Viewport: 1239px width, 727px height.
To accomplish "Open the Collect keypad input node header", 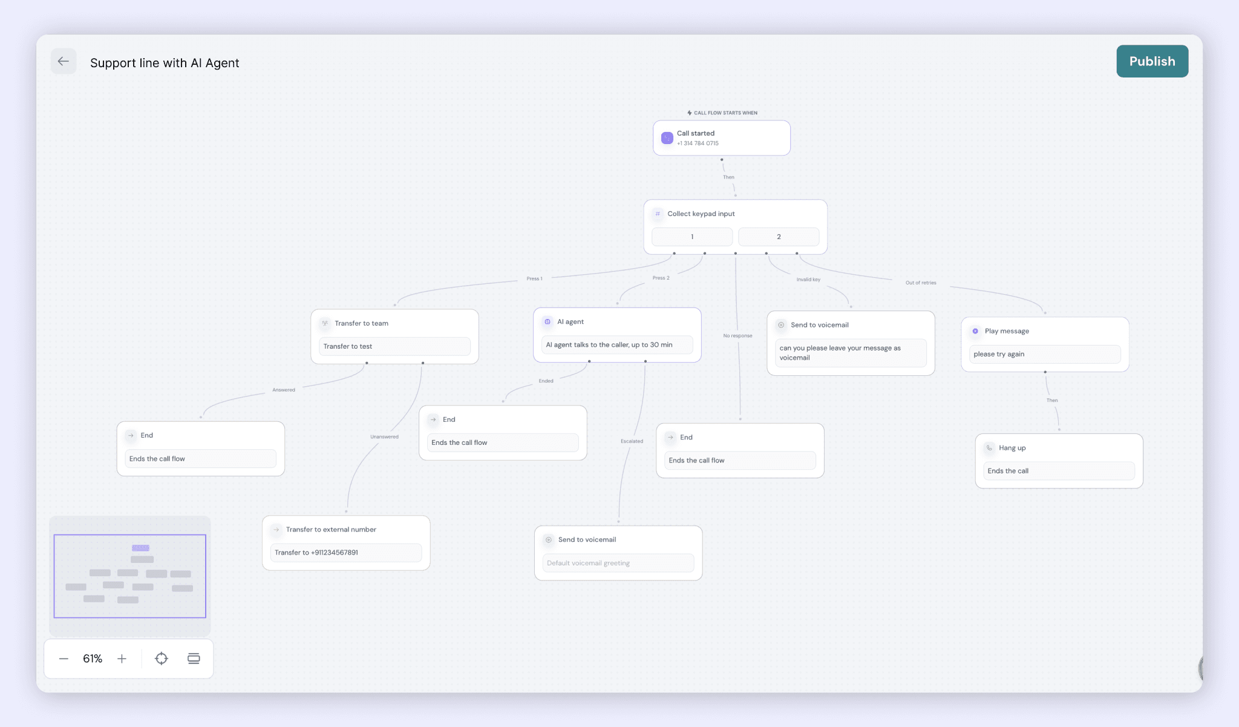I will click(701, 214).
